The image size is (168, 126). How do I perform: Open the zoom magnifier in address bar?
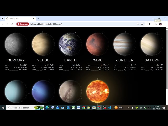click(x=138, y=24)
